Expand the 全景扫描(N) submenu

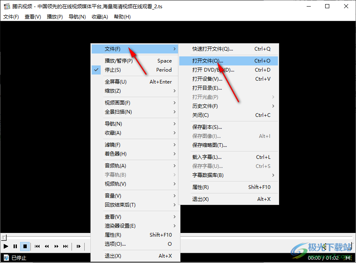point(135,112)
